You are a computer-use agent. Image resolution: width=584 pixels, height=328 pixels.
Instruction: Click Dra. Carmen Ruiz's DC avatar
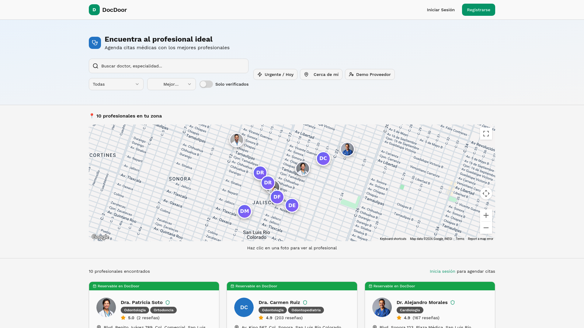pos(244,307)
